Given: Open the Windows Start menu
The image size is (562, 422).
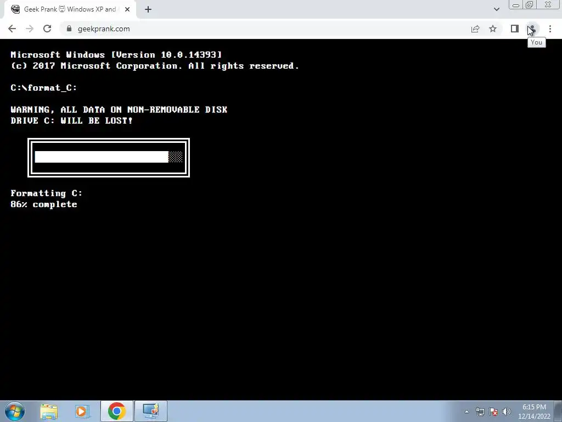Looking at the screenshot, I should coord(15,411).
